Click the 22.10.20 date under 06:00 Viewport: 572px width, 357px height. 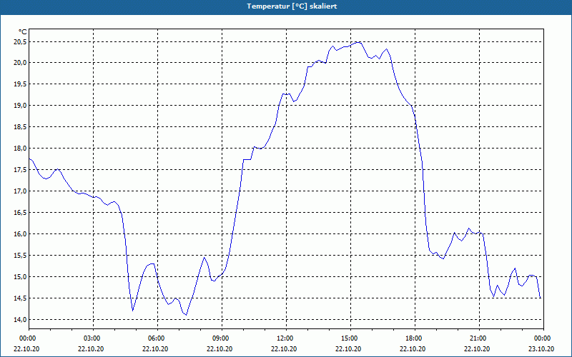(x=155, y=348)
